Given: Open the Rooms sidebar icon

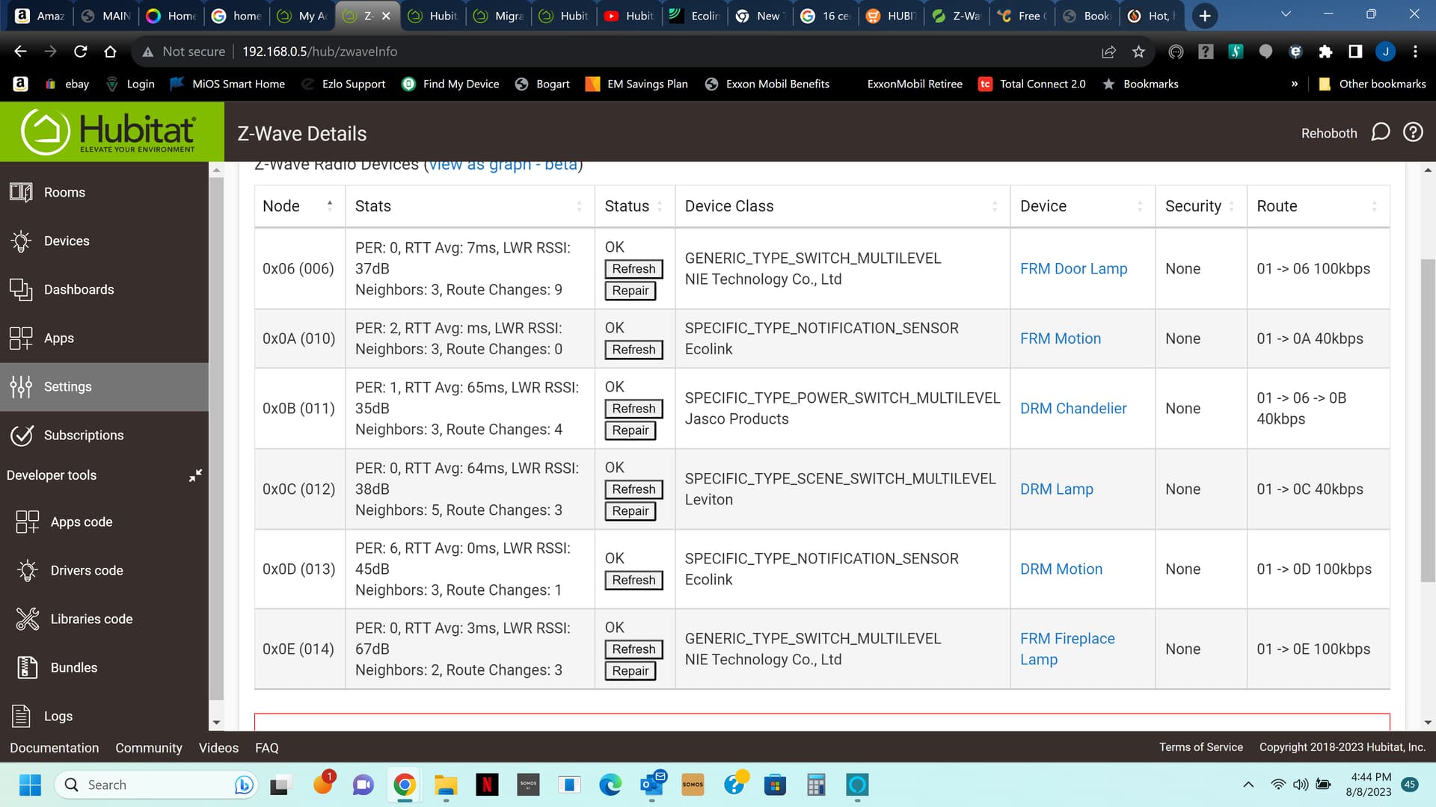Looking at the screenshot, I should tap(21, 192).
